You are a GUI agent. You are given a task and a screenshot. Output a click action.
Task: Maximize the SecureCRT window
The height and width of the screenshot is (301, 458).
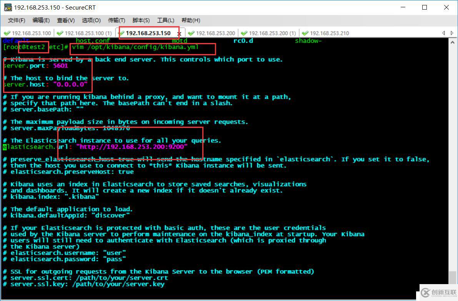coord(425,7)
